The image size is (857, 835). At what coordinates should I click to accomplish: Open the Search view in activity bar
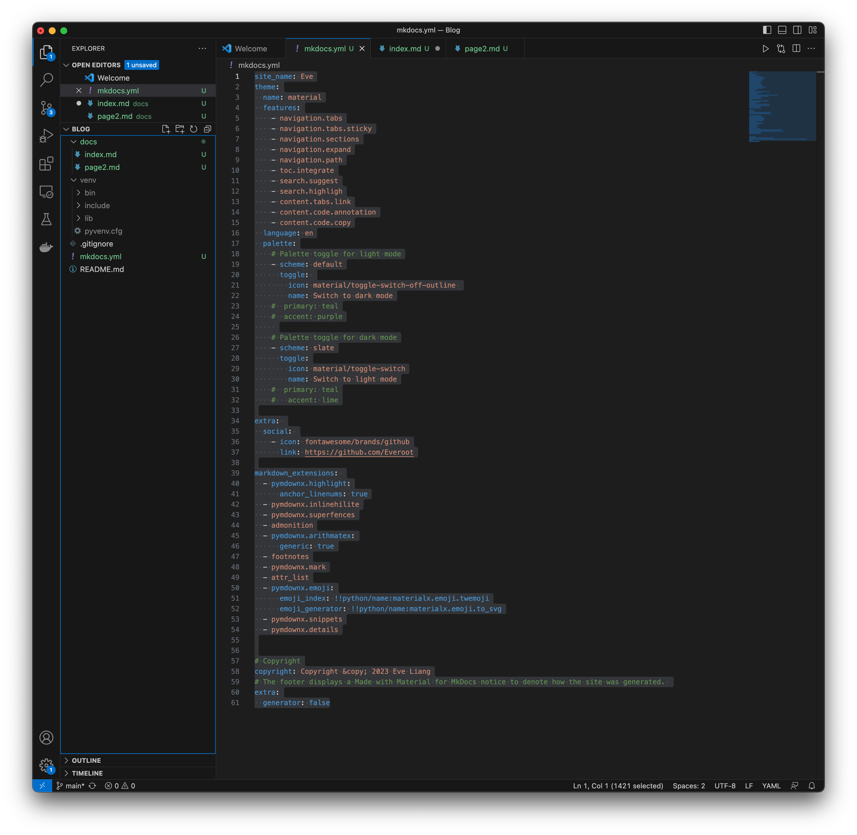[x=46, y=80]
